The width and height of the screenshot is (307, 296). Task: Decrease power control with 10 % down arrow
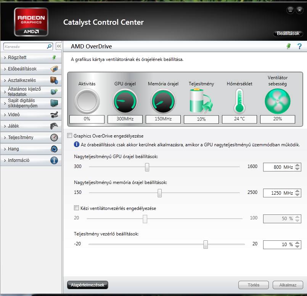(x=297, y=246)
